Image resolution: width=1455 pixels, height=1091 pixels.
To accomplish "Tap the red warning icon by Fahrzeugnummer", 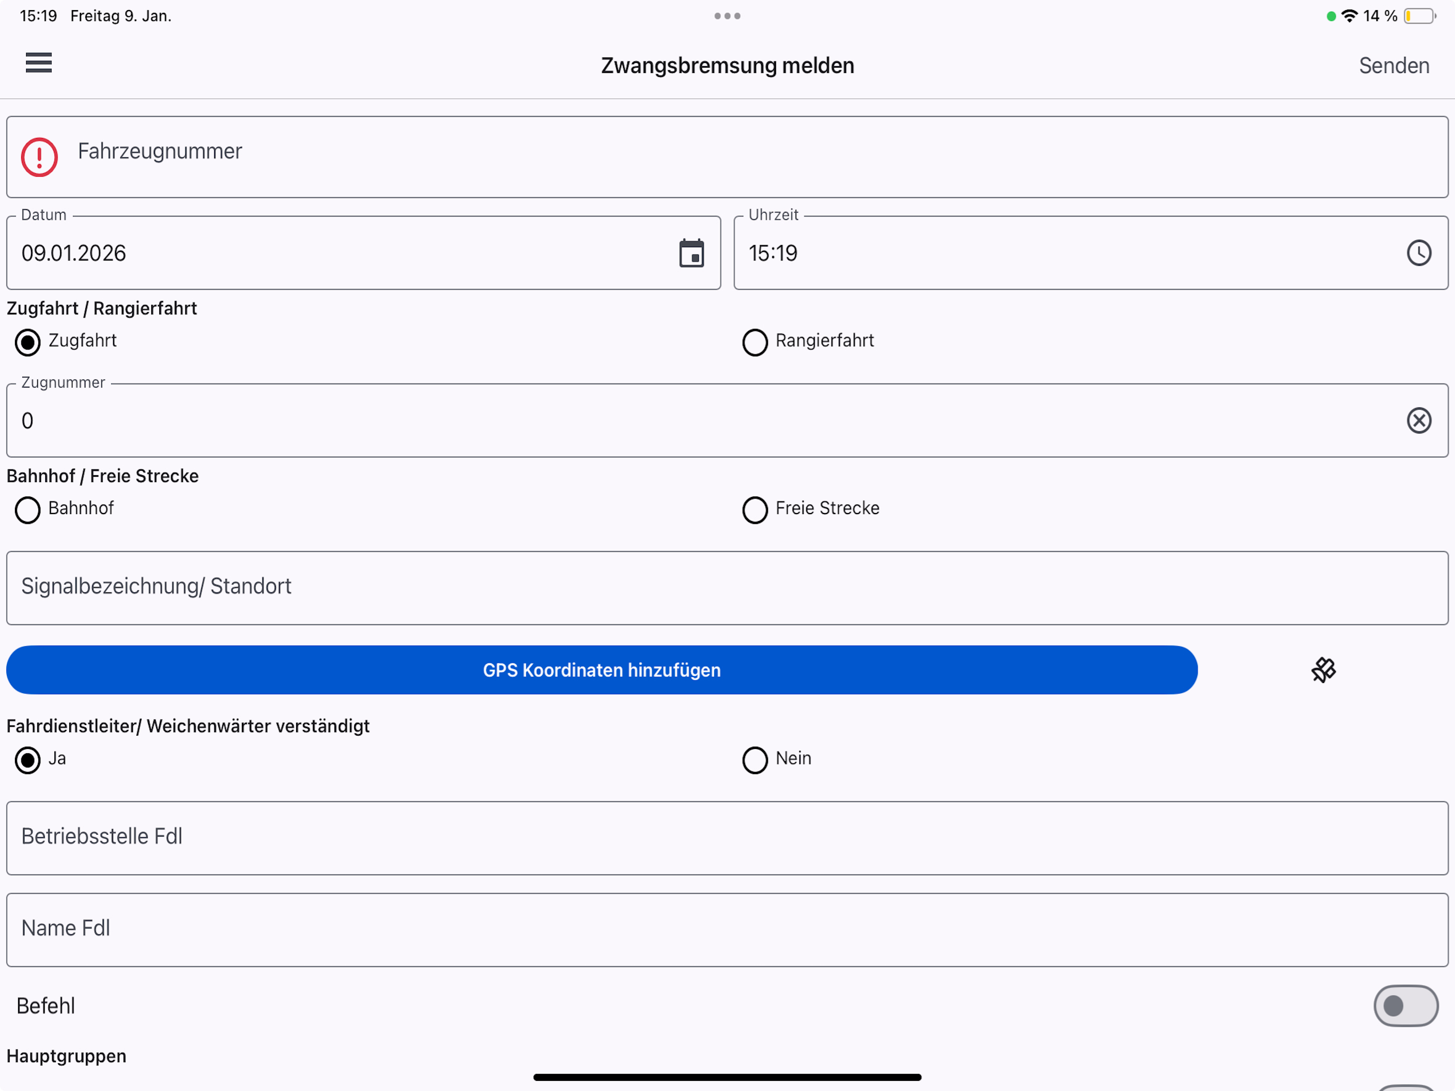I will coord(39,157).
